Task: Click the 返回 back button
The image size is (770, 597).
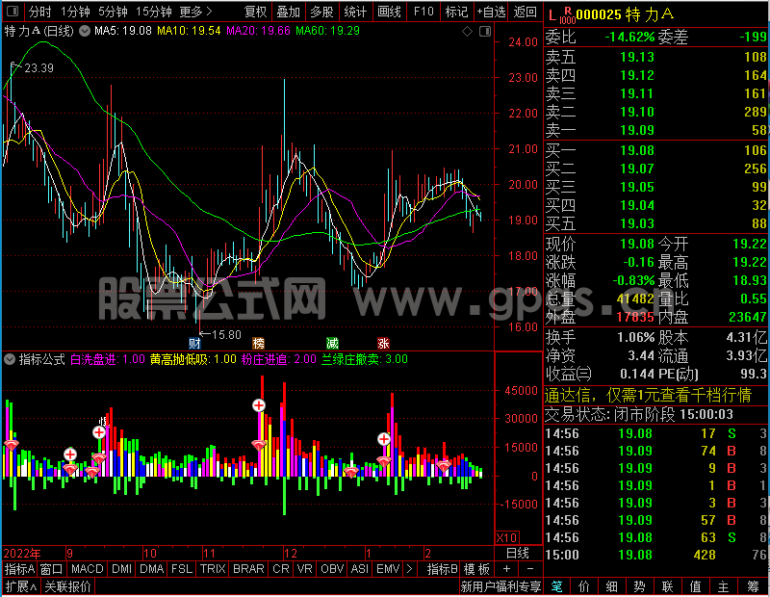Action: click(525, 12)
